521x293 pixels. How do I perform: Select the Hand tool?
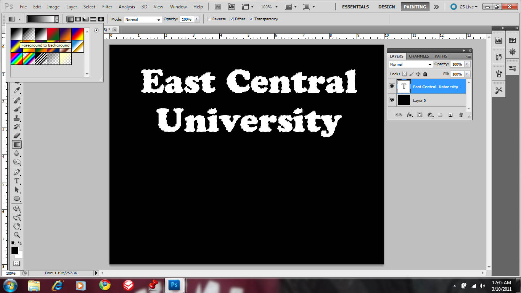click(x=17, y=227)
